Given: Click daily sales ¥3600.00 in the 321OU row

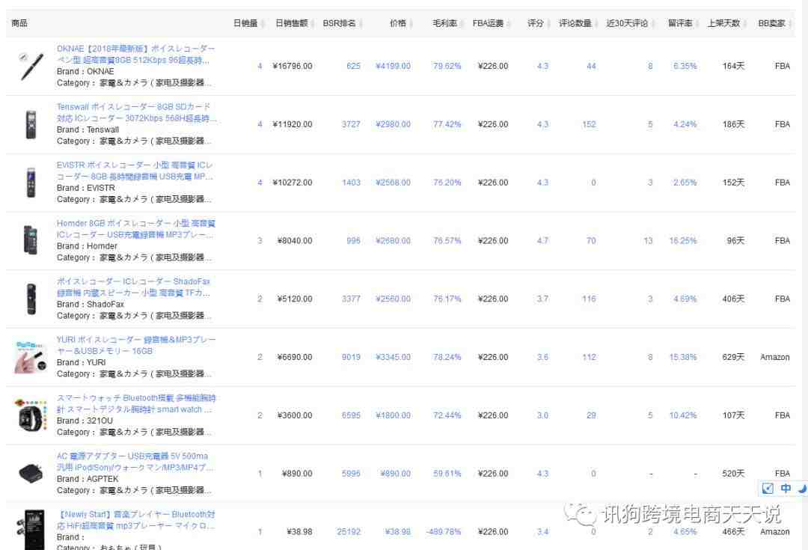Looking at the screenshot, I should coord(295,415).
